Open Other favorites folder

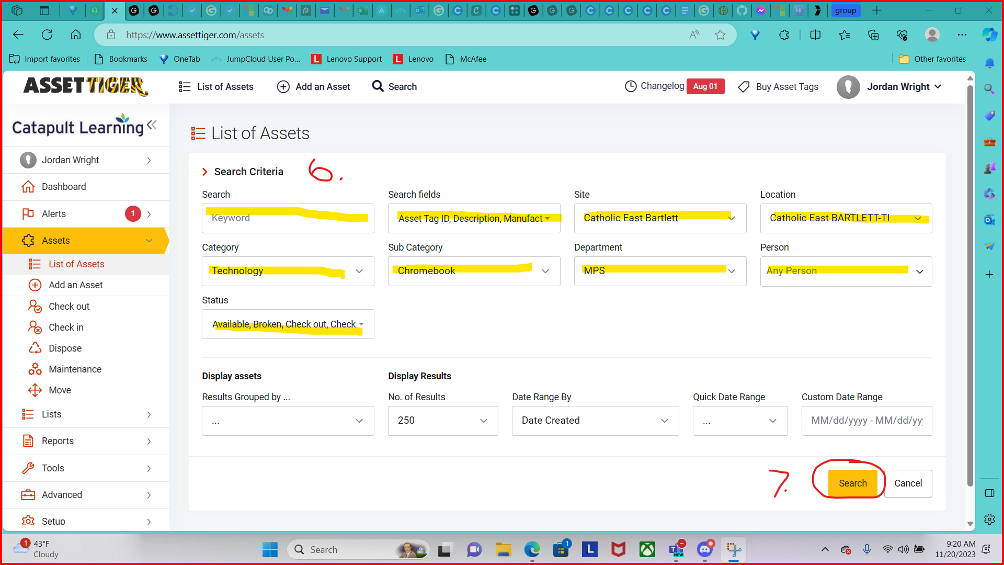point(932,59)
